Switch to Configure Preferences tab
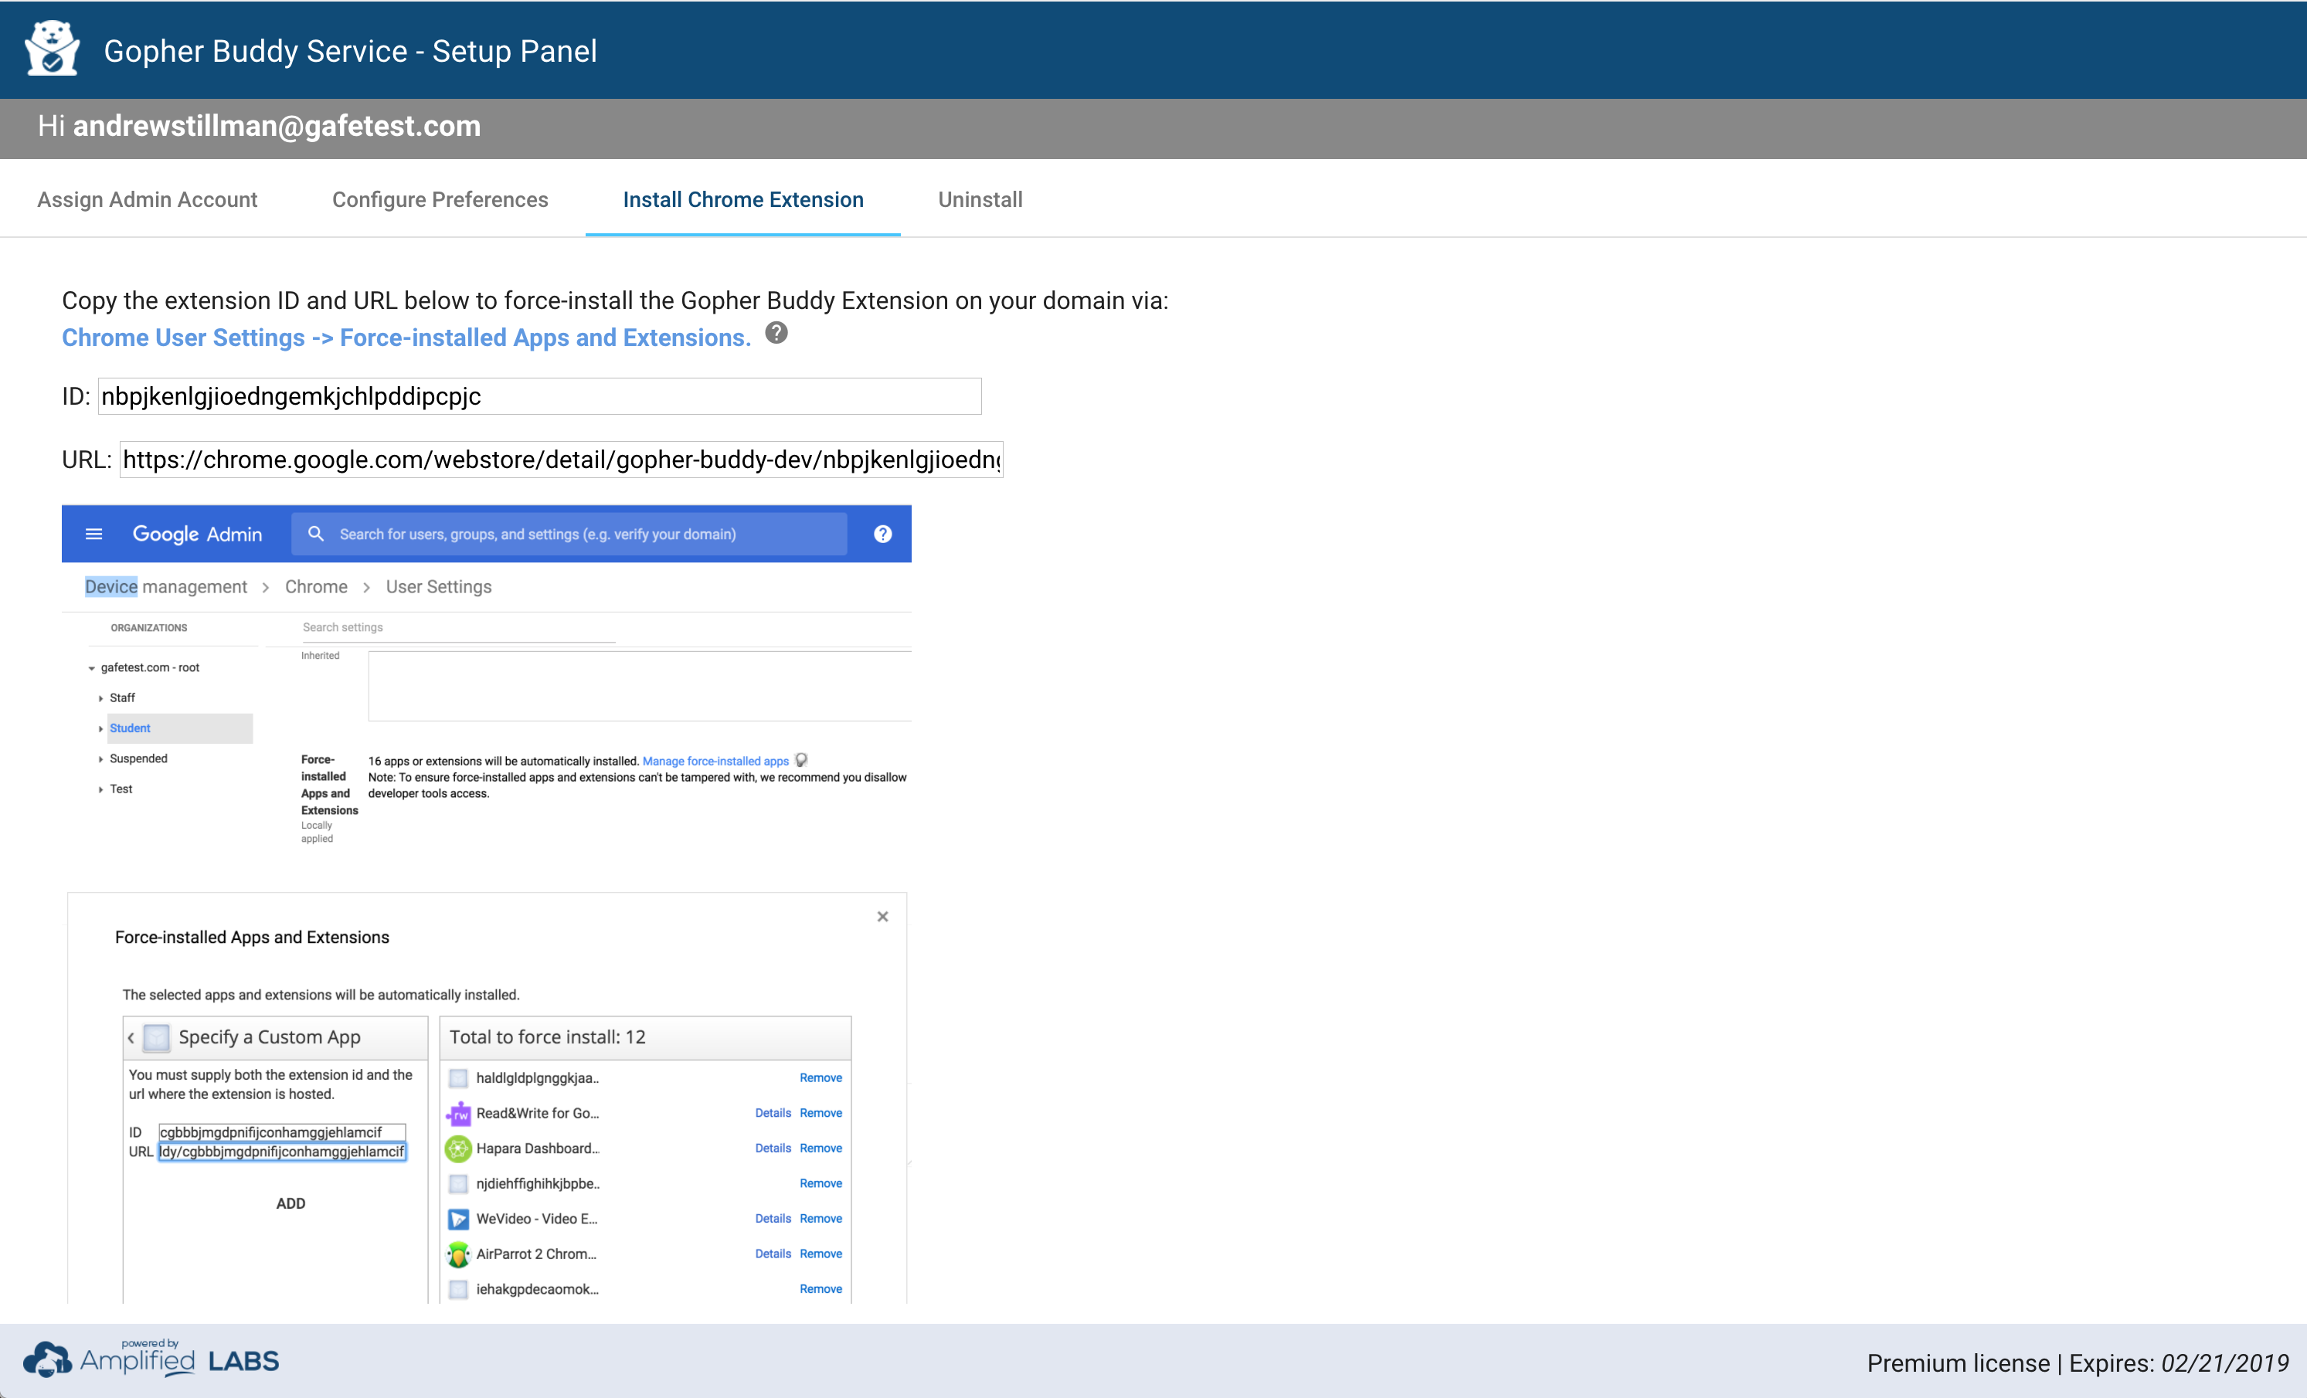This screenshot has height=1398, width=2307. (440, 199)
